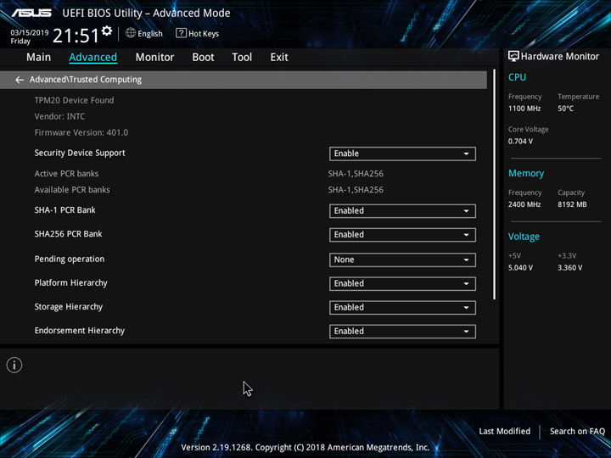Click the 8192 MB capacity value
This screenshot has height=458, width=611.
572,204
